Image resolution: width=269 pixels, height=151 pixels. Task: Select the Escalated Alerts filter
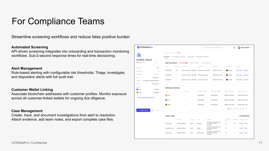point(206,63)
